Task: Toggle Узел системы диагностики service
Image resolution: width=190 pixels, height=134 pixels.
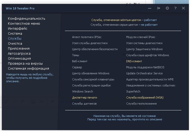Action: 144,43
